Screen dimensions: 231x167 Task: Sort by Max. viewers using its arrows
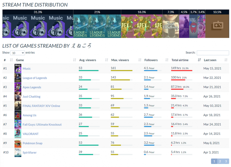tap(140, 60)
